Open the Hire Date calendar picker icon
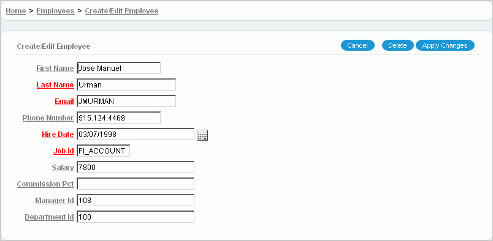 coord(202,135)
